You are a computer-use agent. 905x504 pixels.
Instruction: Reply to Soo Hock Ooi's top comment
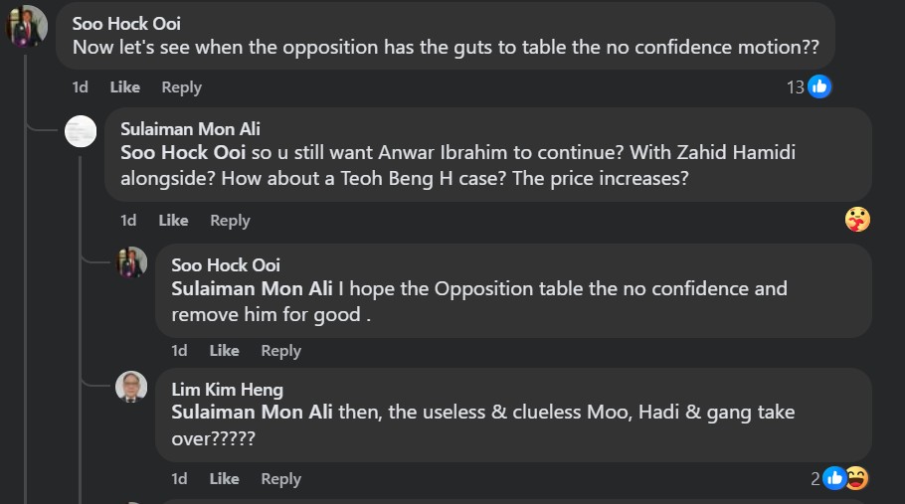click(181, 87)
